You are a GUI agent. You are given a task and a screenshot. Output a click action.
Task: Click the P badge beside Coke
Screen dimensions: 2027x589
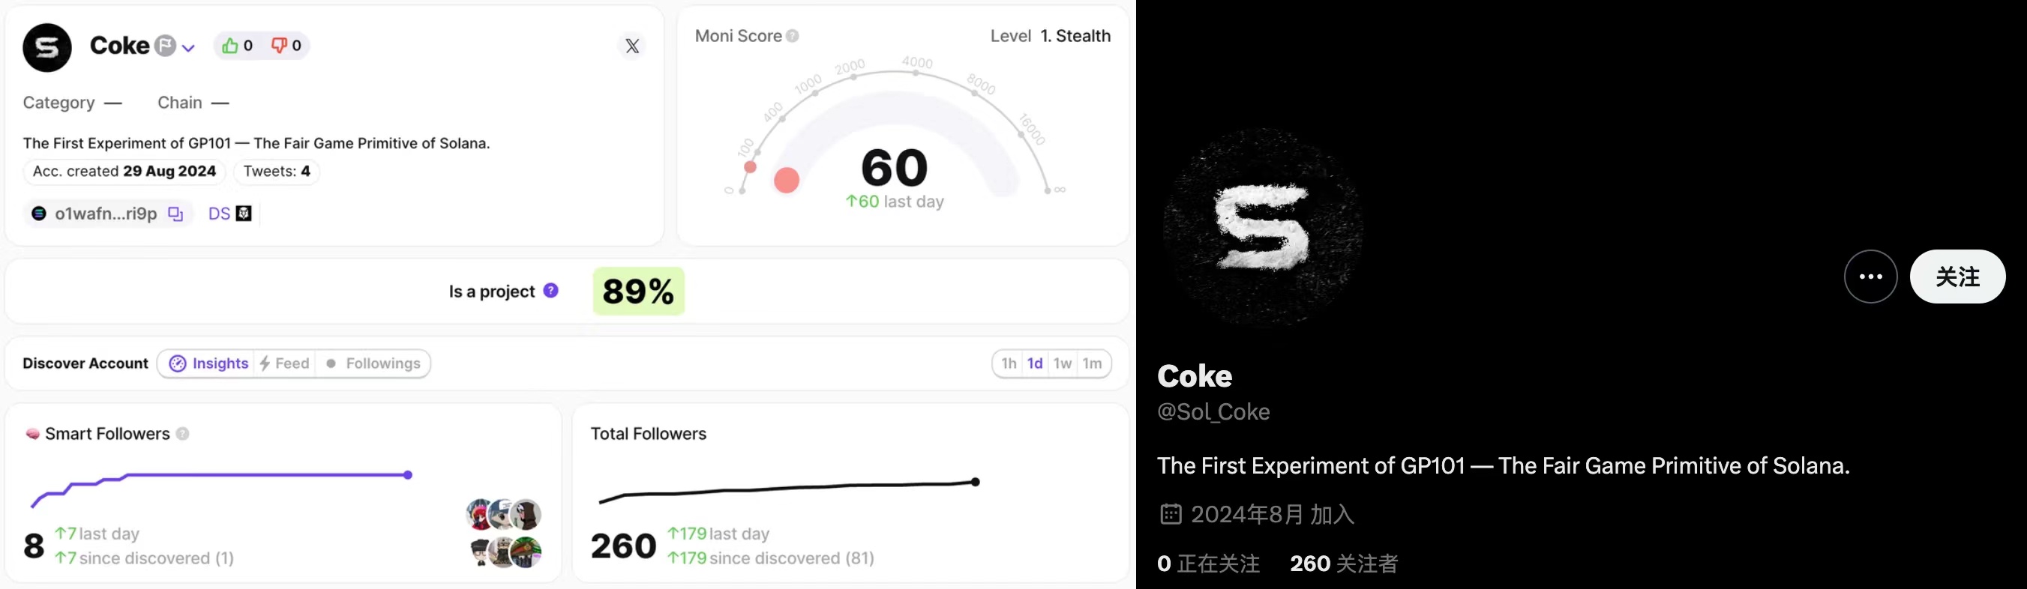coord(164,46)
